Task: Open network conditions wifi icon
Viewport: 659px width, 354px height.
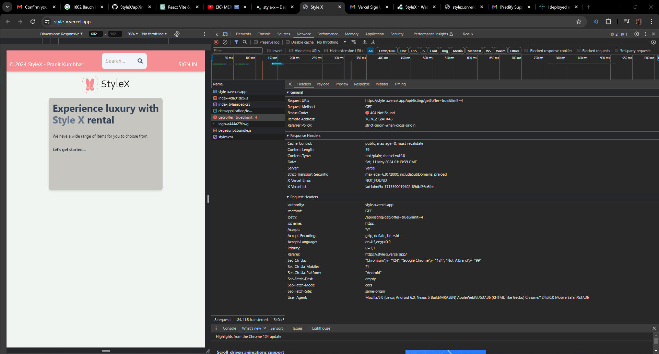Action: click(353, 42)
